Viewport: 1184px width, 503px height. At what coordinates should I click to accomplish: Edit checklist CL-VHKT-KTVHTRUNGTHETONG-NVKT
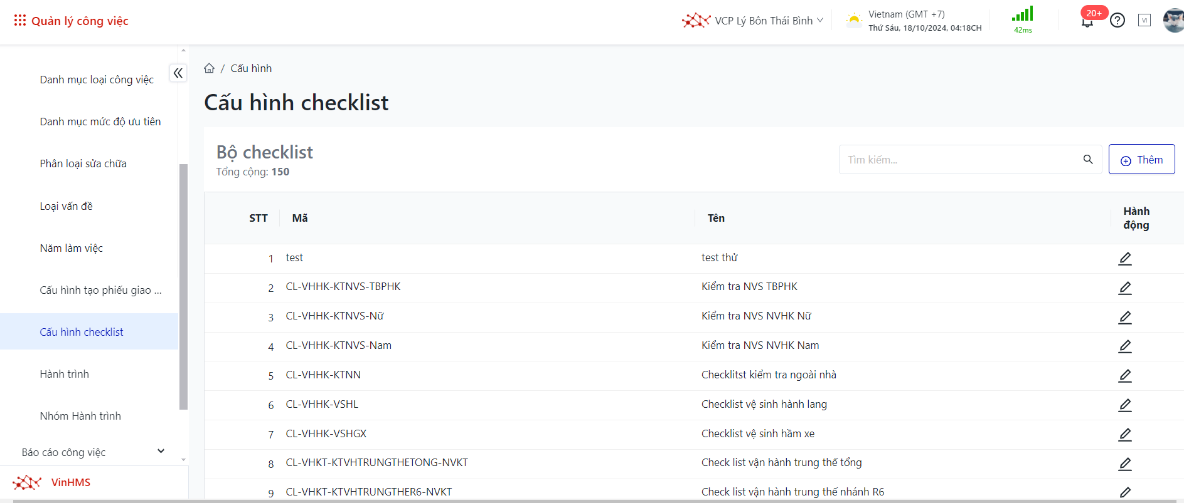click(1125, 464)
